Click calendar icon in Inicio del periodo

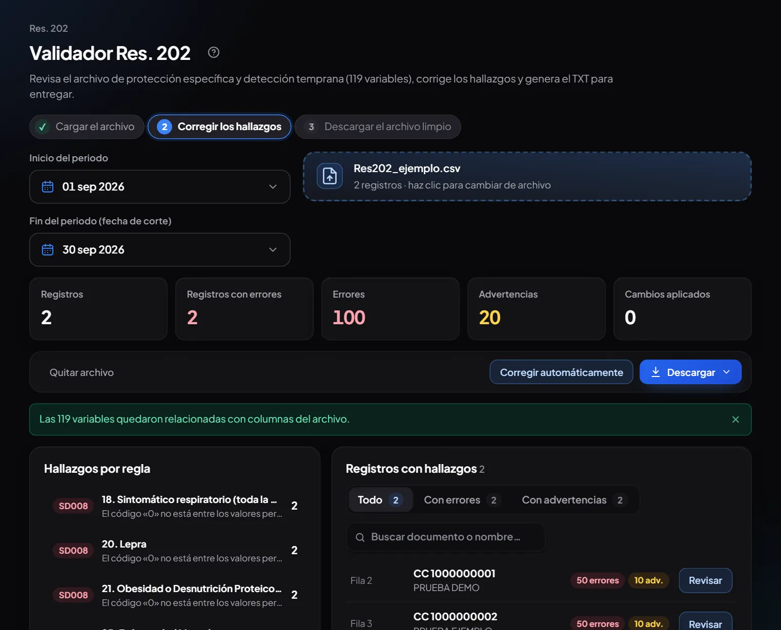[48, 187]
